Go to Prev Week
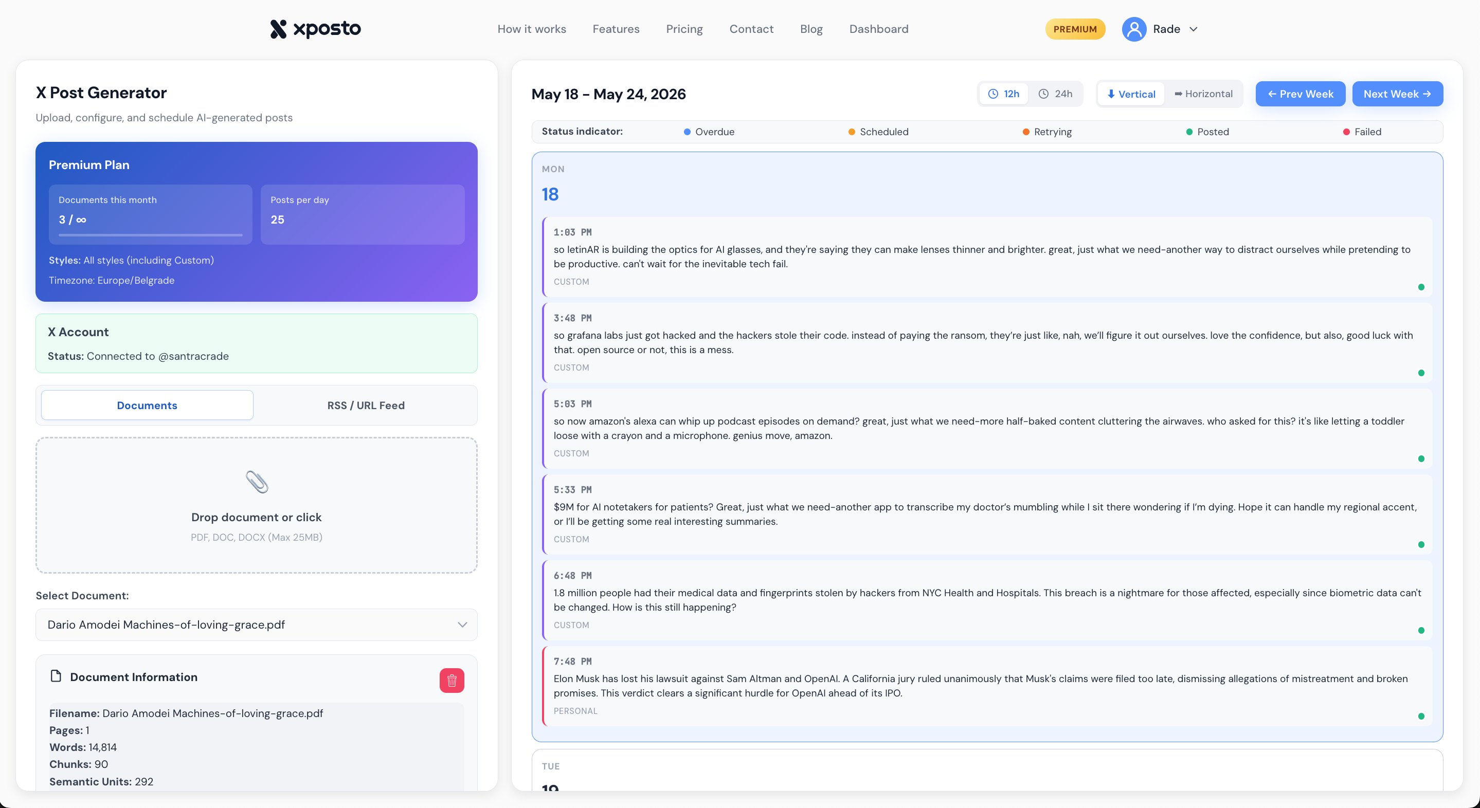Viewport: 1480px width, 808px height. (1299, 94)
